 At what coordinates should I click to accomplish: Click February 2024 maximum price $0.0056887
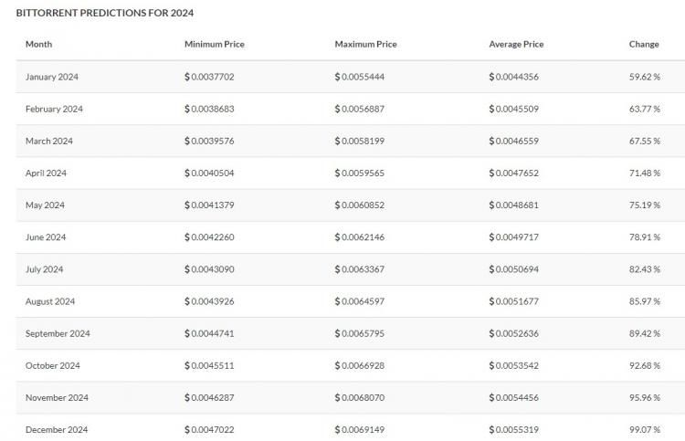click(360, 109)
